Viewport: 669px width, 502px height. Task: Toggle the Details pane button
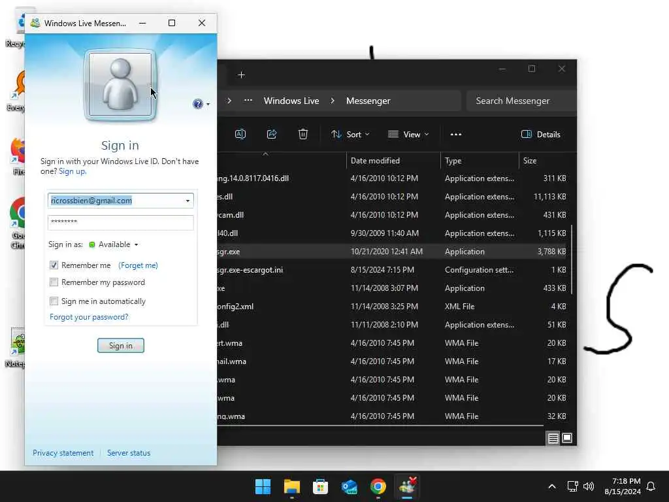pyautogui.click(x=540, y=135)
